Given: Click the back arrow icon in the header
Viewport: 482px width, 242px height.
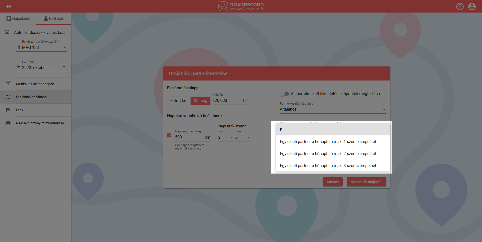Looking at the screenshot, I should (9, 7).
